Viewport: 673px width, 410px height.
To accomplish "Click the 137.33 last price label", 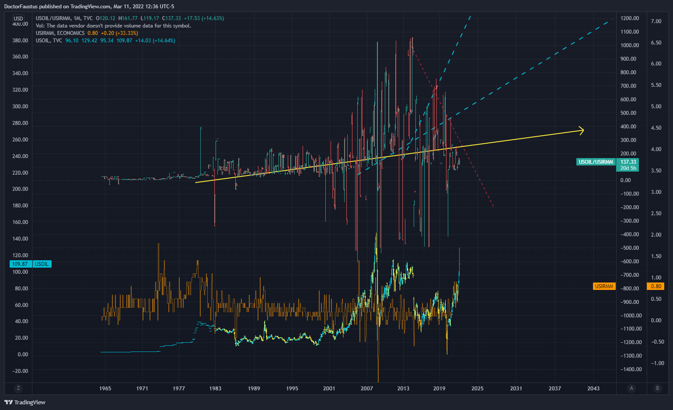I will pos(628,162).
